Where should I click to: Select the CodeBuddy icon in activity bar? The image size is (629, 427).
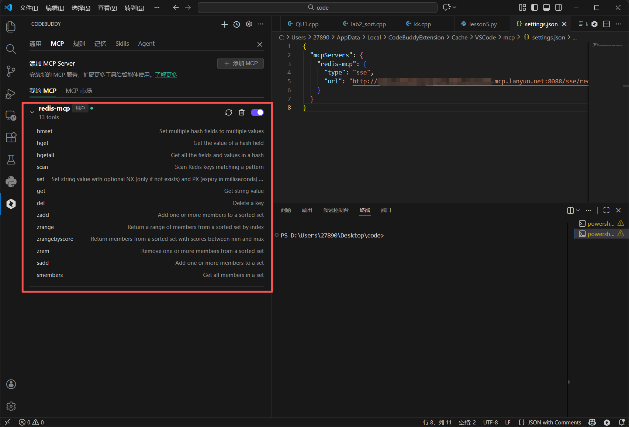11,204
